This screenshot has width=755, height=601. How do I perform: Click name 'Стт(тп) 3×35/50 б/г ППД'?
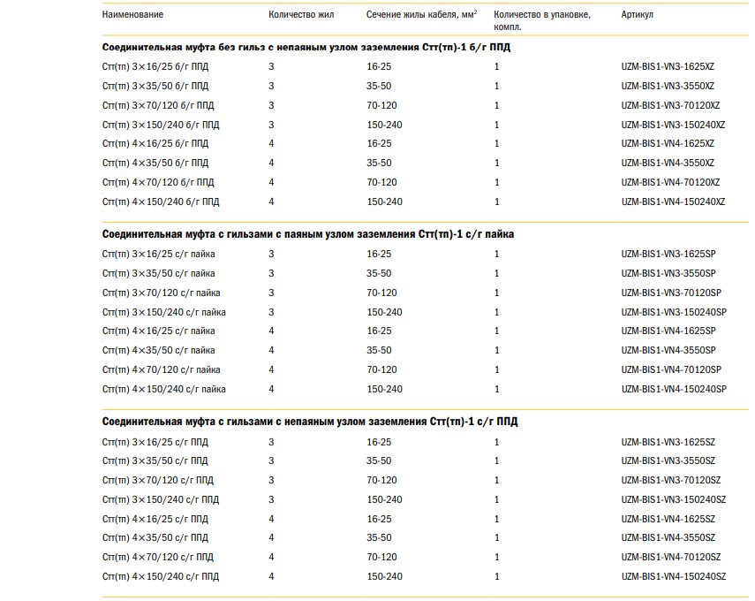coord(155,87)
